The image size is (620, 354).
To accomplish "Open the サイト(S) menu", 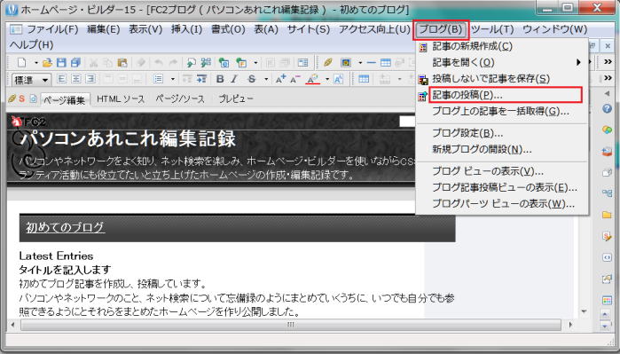I will coord(309,29).
